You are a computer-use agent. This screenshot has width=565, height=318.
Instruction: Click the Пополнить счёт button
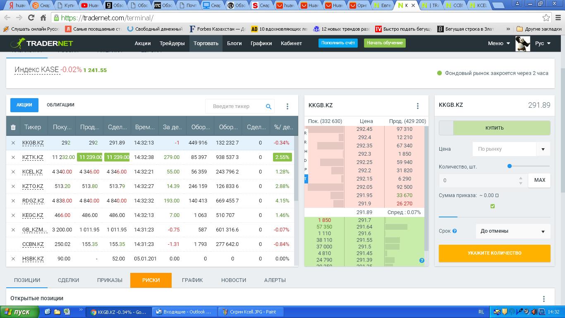pyautogui.click(x=338, y=43)
